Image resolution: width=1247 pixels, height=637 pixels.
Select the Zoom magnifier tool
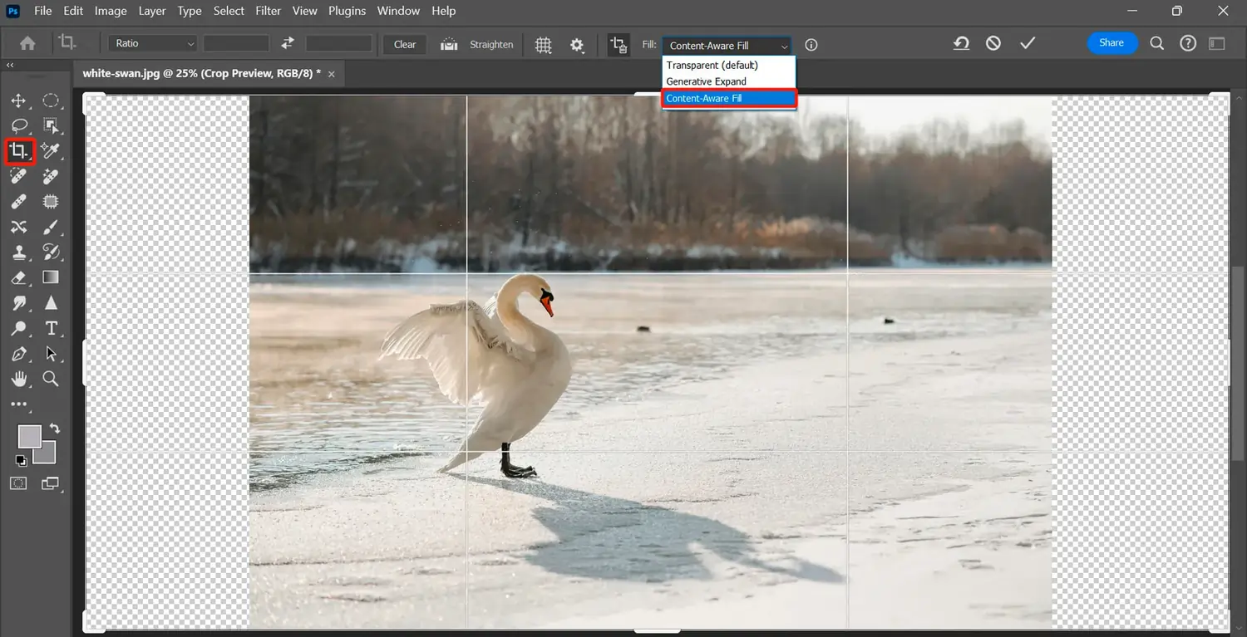coord(51,379)
